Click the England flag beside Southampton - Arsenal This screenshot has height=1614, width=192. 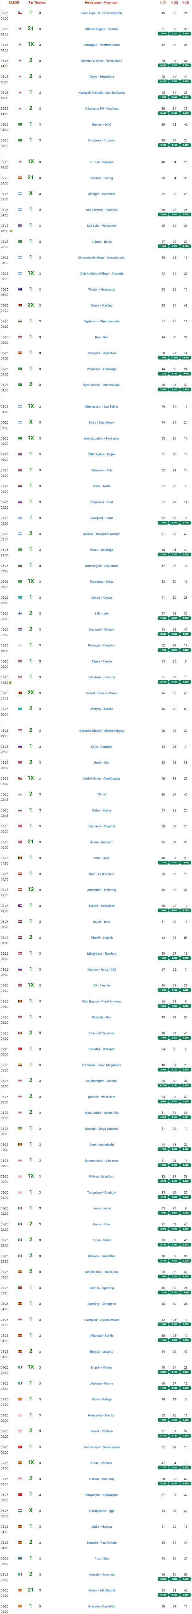coord(20,1081)
